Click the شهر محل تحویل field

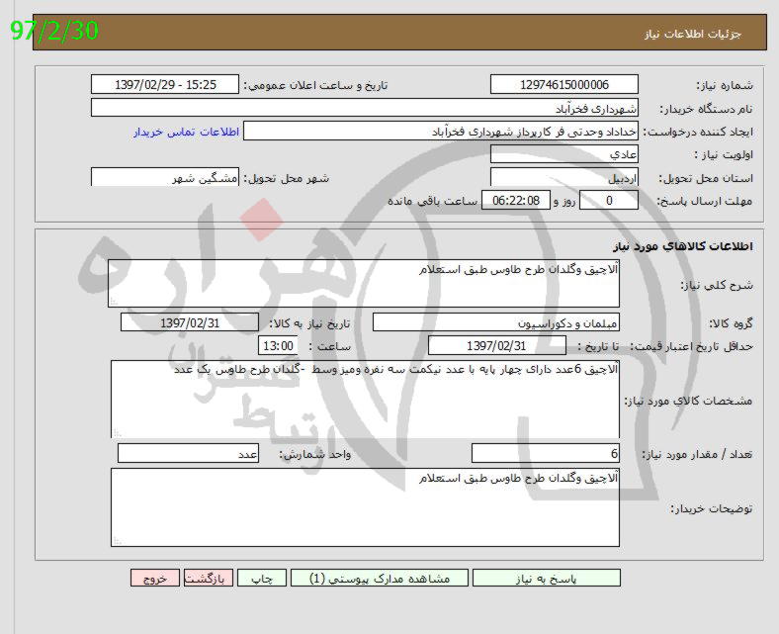coord(164,178)
